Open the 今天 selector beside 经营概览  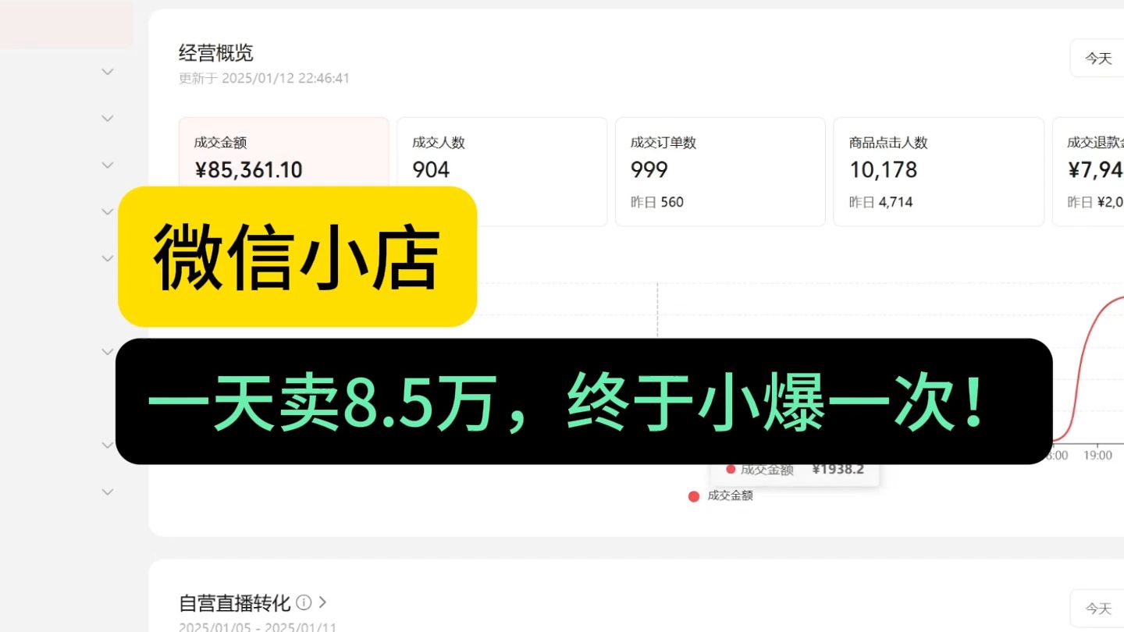coord(1097,59)
